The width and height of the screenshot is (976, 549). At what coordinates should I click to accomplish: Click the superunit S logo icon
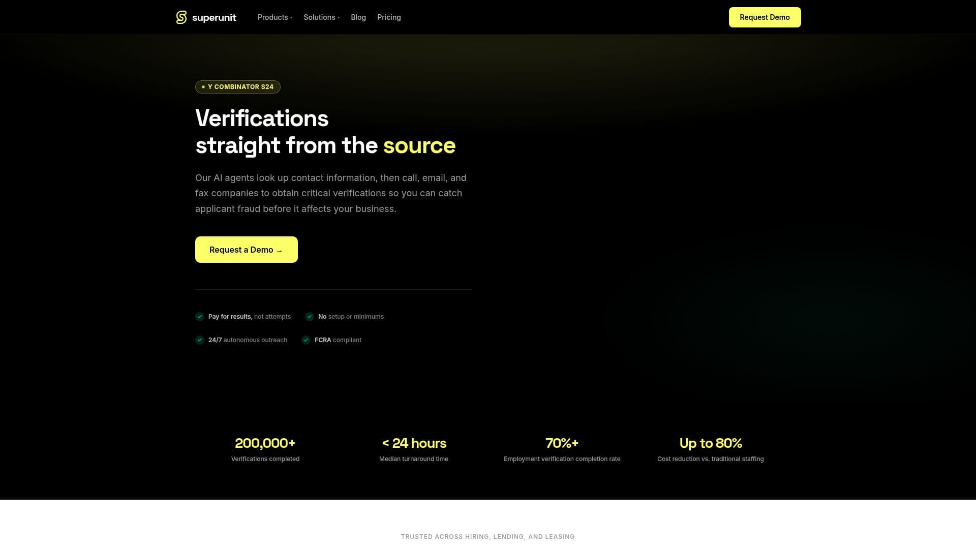tap(181, 17)
